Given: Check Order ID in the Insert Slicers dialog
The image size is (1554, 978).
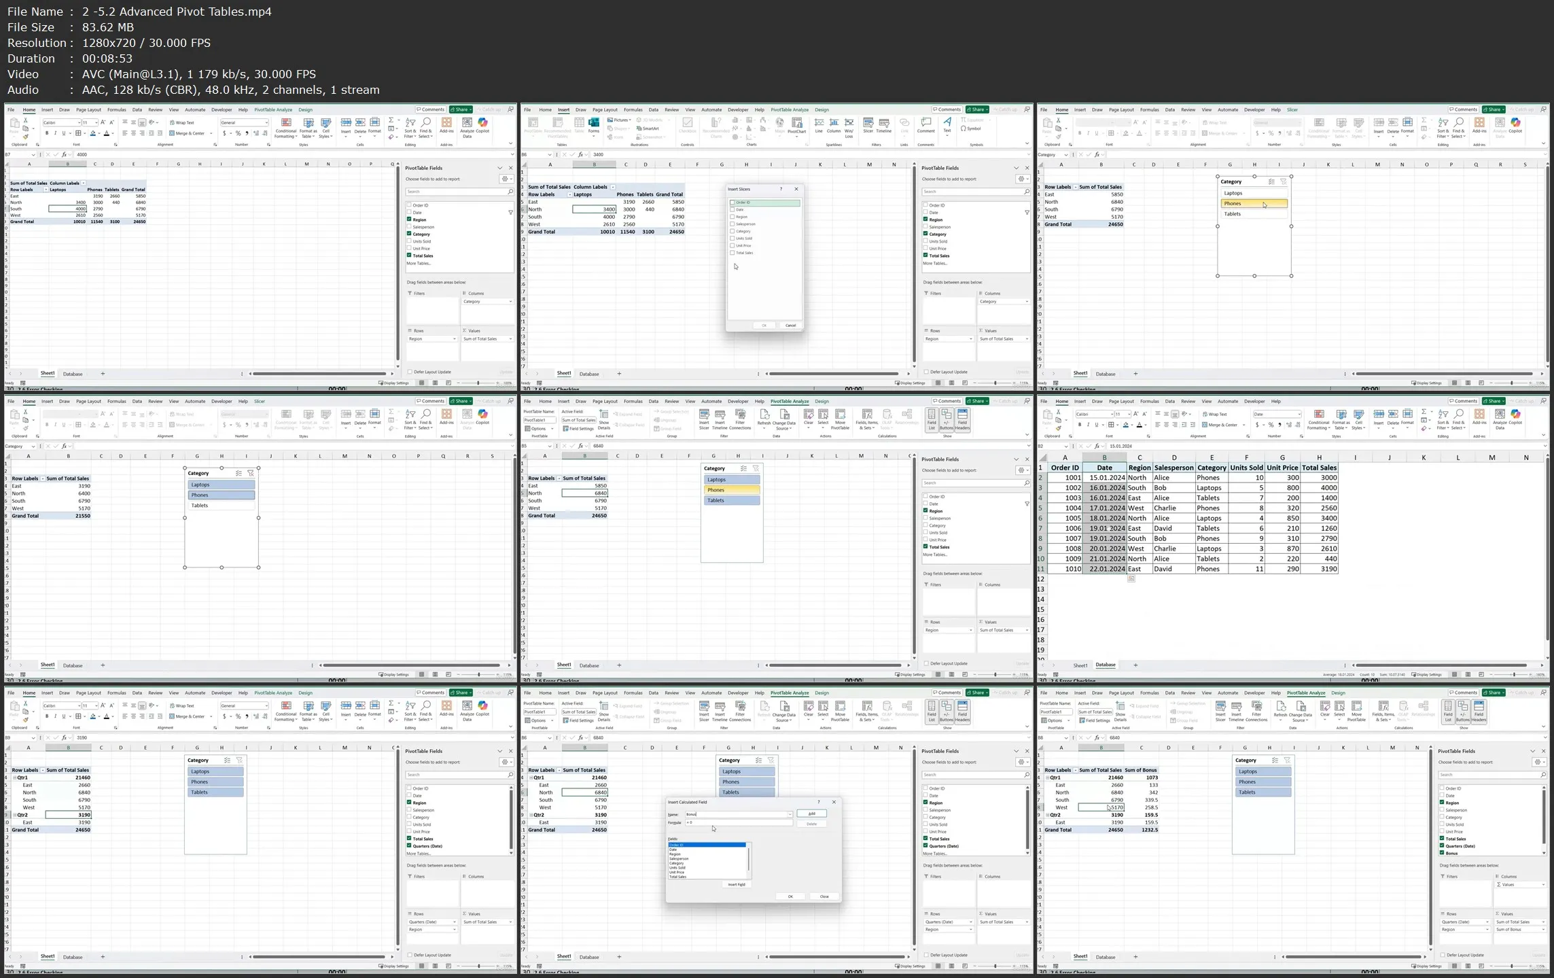Looking at the screenshot, I should [732, 203].
